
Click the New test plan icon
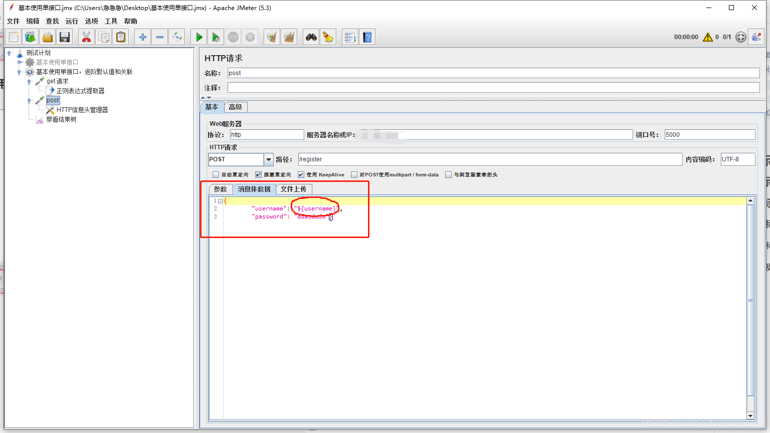14,37
